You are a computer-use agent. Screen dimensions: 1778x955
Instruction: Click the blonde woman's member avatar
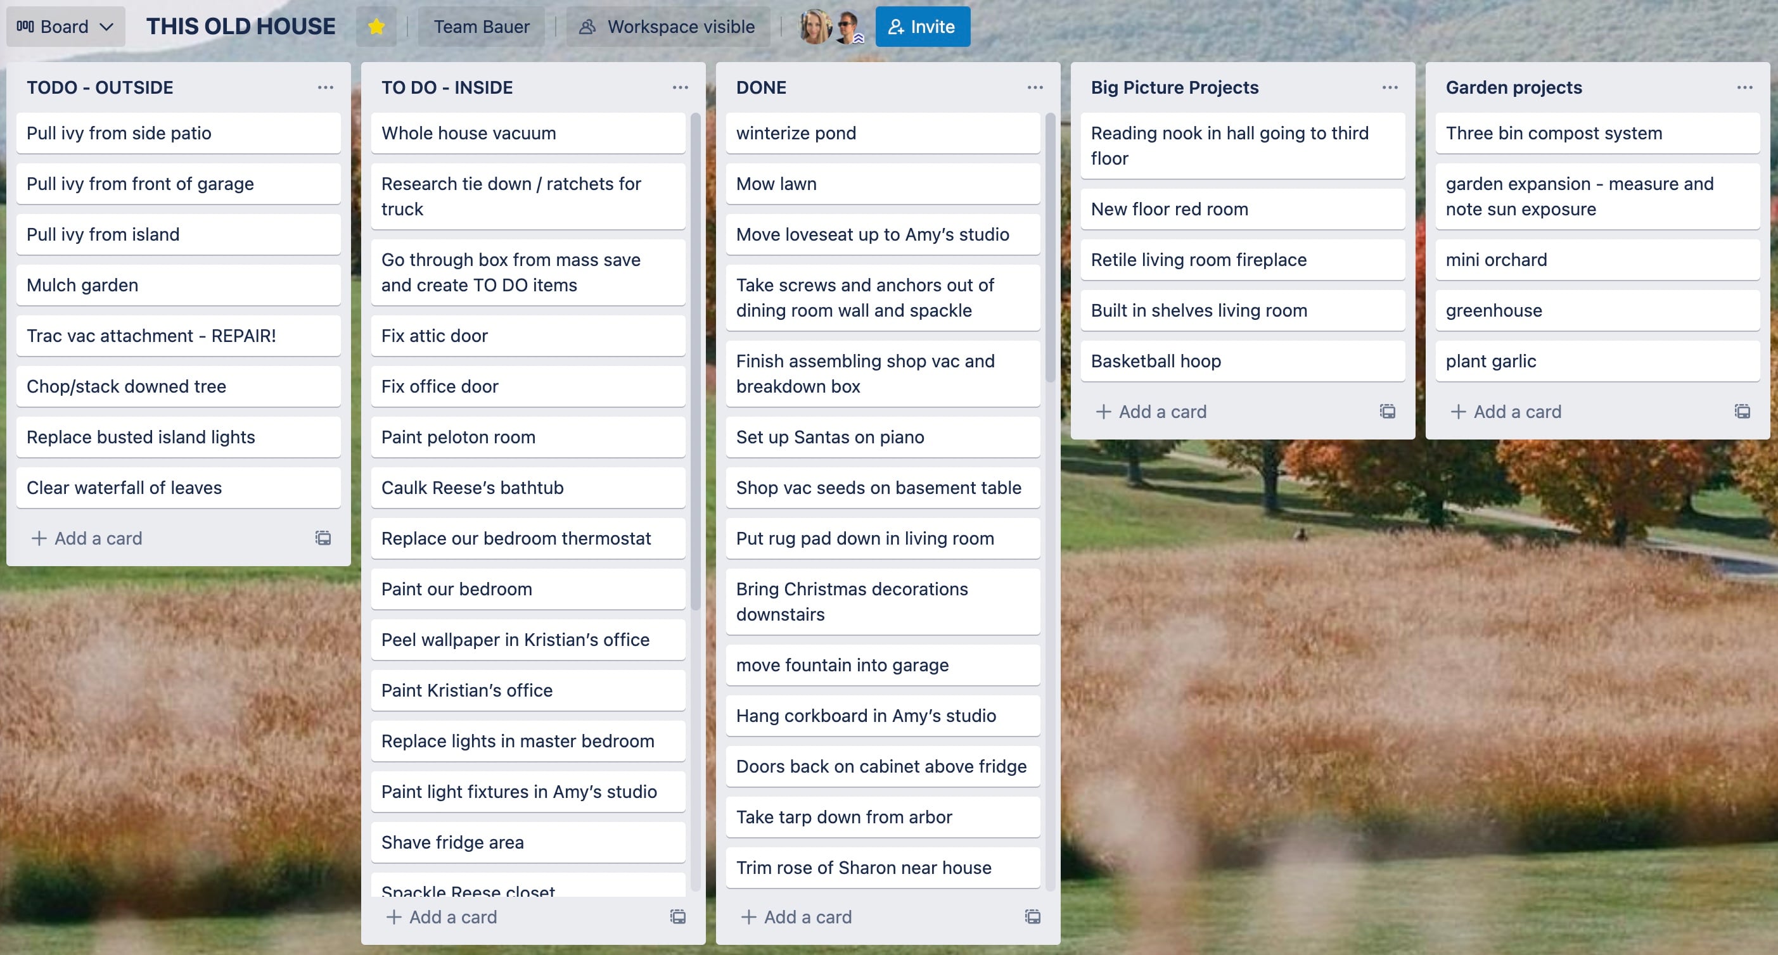click(x=815, y=27)
